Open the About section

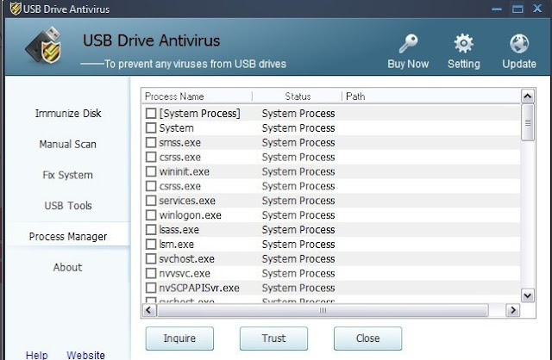tap(67, 267)
